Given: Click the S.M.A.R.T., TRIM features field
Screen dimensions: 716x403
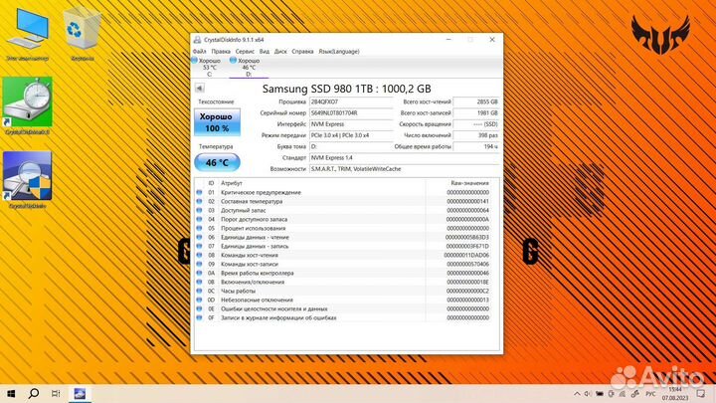Looking at the screenshot, I should click(404, 169).
